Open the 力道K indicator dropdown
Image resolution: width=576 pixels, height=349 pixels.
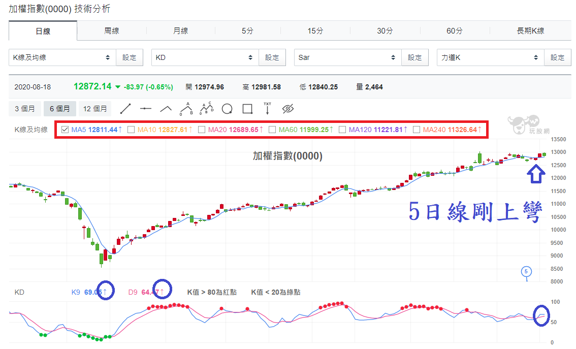click(490, 58)
